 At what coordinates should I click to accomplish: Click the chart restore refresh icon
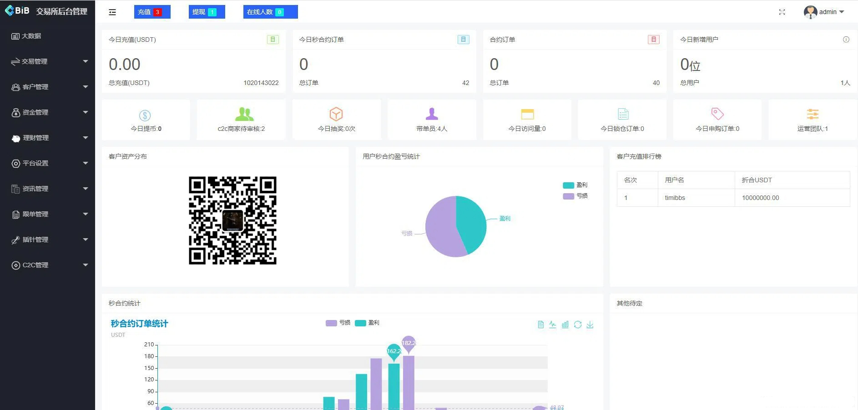point(578,325)
